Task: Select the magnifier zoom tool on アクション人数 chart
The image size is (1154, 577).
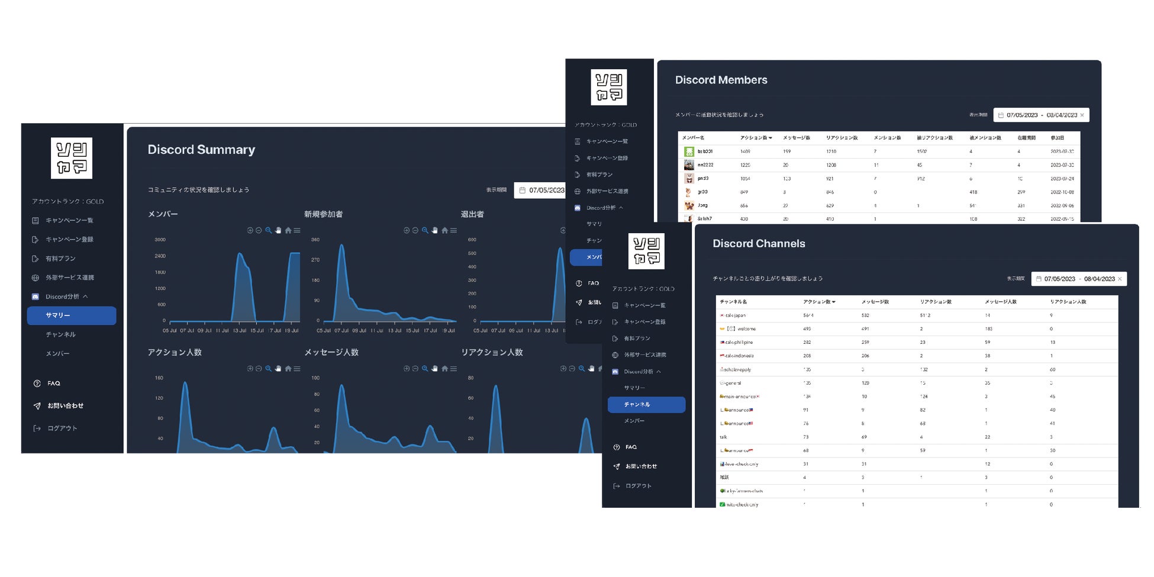Action: (x=269, y=369)
